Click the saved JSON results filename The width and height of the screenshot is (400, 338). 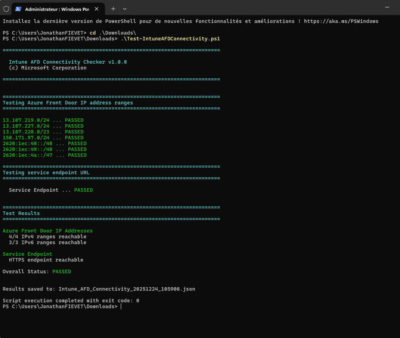127,289
